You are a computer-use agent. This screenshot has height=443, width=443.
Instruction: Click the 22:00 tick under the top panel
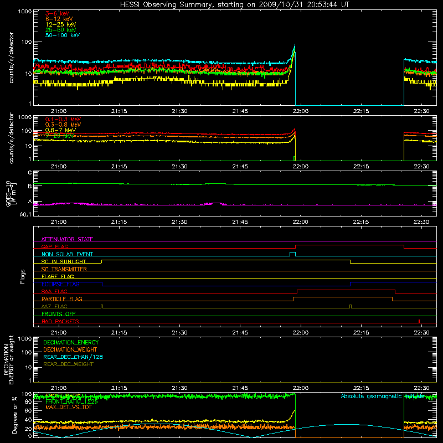pos(300,111)
